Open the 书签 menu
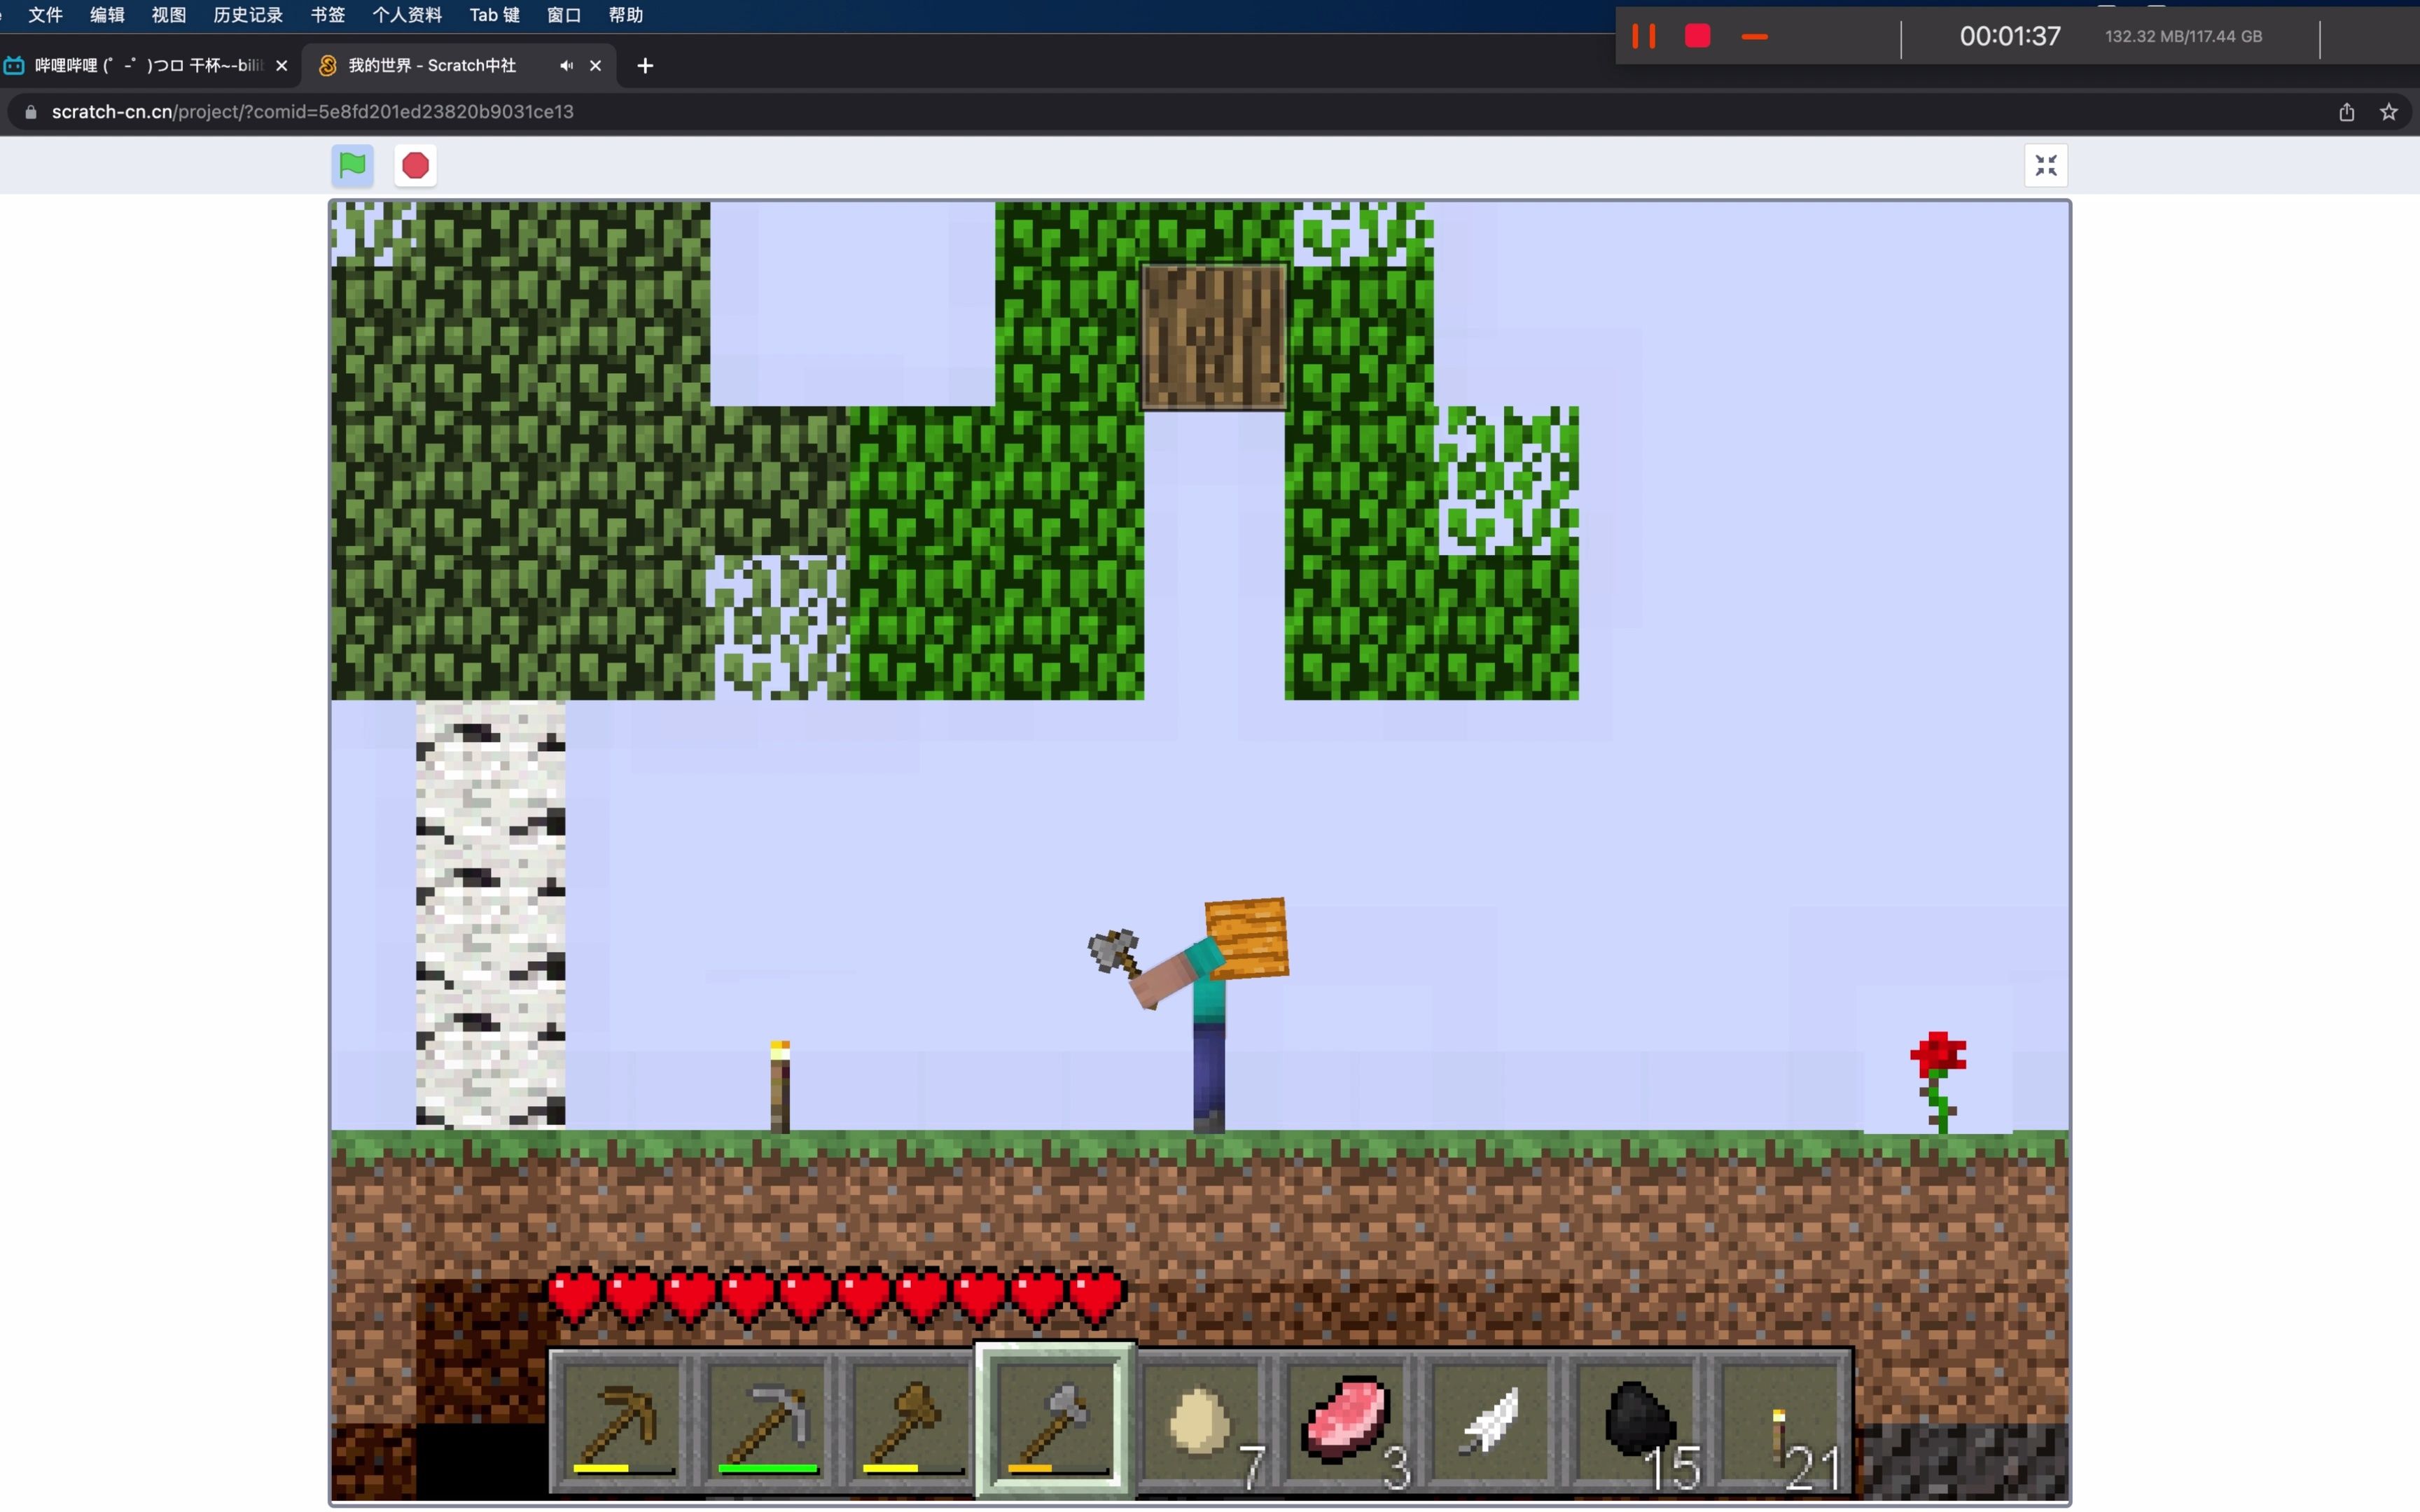The width and height of the screenshot is (2420, 1512). 328,15
